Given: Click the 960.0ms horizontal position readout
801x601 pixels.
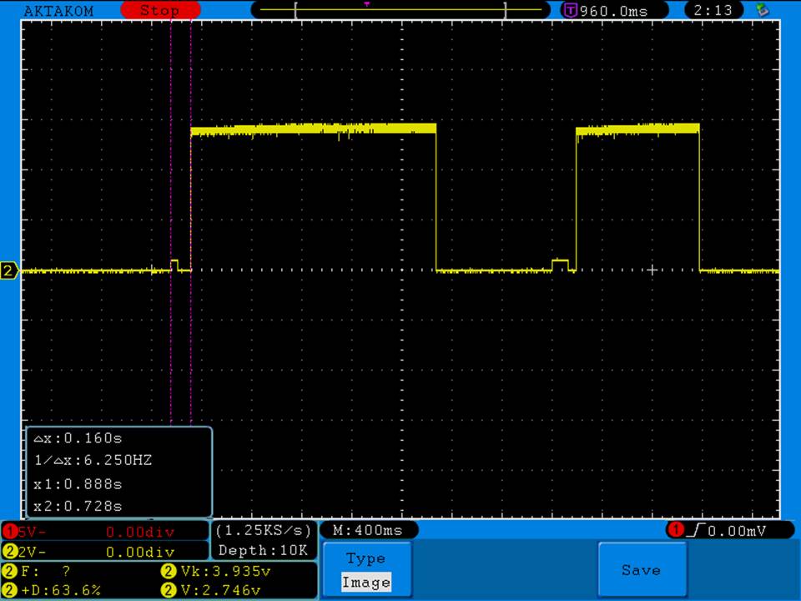Looking at the screenshot, I should coord(613,11).
